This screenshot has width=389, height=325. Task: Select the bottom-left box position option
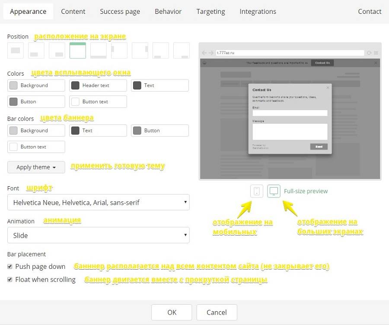36,51
